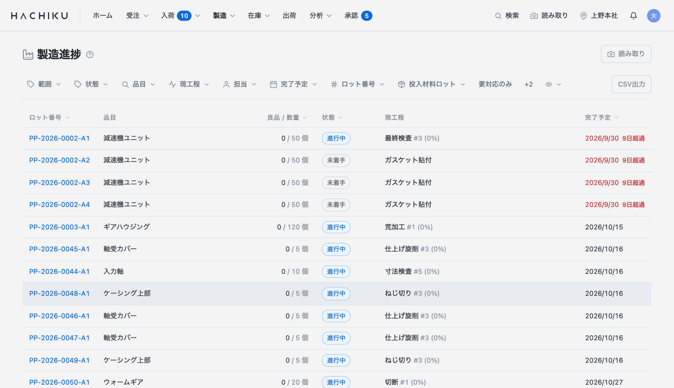This screenshot has width=674, height=388.
Task: Sort by the 状態 column header
Action: pos(332,118)
